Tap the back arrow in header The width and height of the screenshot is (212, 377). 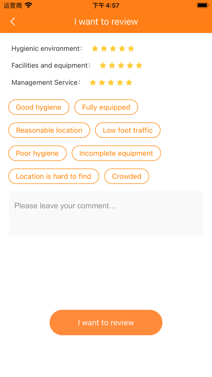pyautogui.click(x=13, y=21)
